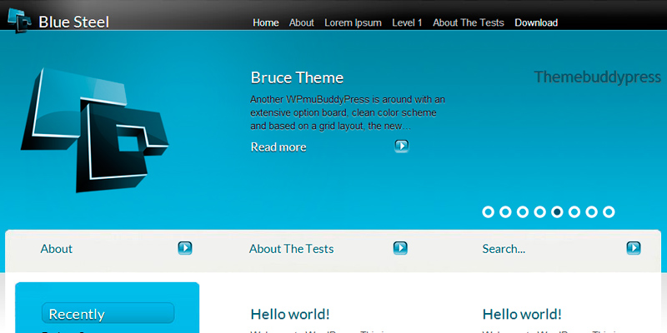
Task: Open the About page from top navigation
Action: (x=302, y=22)
